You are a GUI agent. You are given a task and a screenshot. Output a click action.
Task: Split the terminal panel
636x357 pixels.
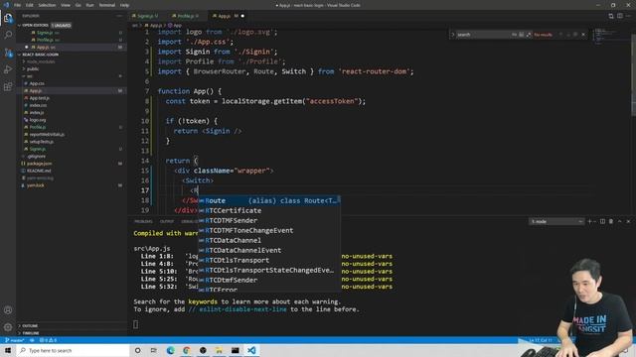click(x=602, y=221)
